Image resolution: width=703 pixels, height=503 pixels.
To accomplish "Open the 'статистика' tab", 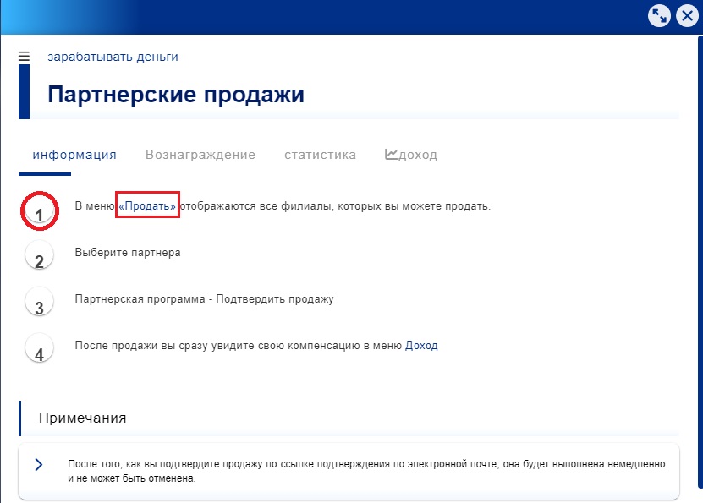I will tap(320, 155).
